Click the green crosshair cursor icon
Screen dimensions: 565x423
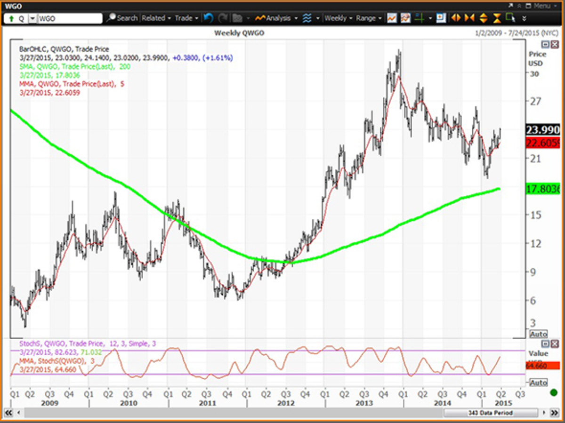(x=419, y=18)
